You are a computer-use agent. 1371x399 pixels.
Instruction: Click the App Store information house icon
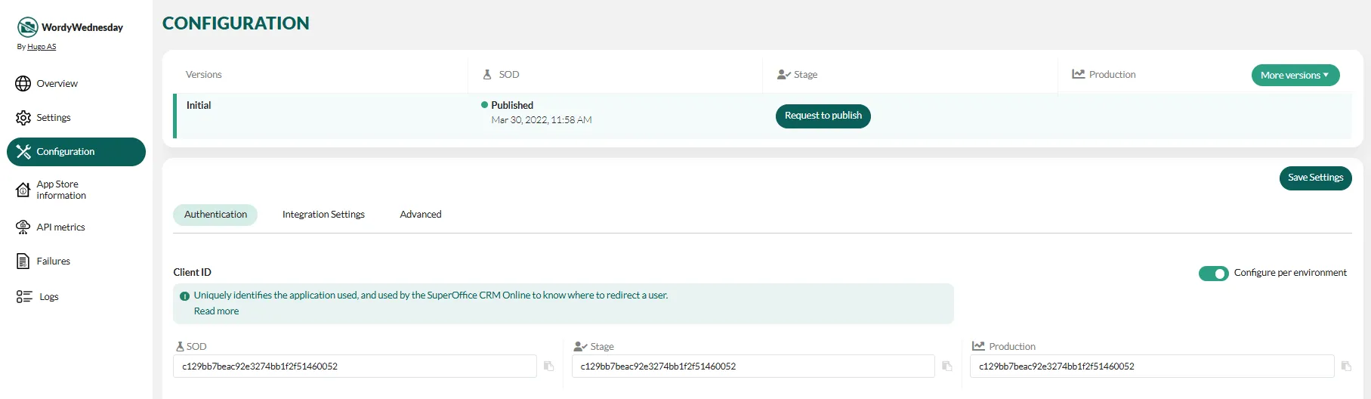click(x=23, y=190)
